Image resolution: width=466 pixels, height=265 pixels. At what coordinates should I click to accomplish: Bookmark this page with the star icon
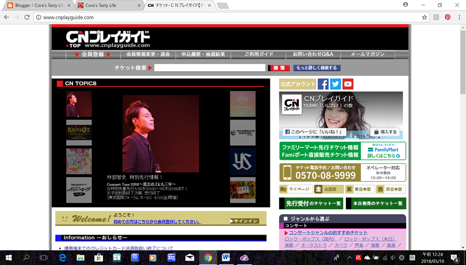click(425, 17)
